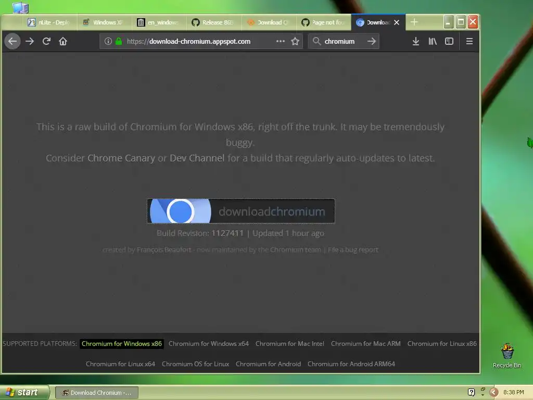Open the Recycle Bin desktop icon

click(x=507, y=356)
